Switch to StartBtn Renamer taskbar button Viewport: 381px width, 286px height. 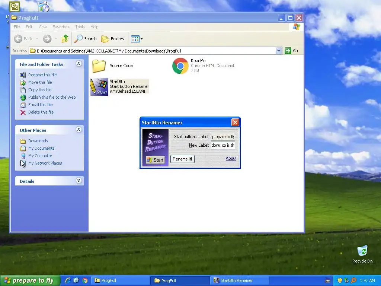point(240,281)
